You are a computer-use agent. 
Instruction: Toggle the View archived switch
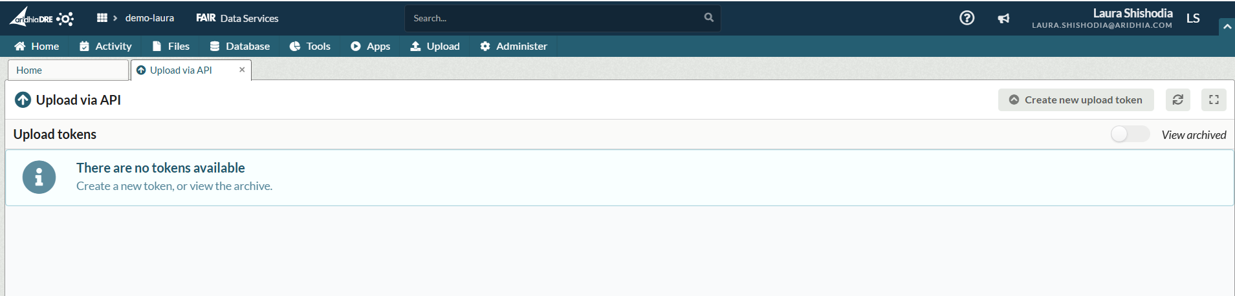[1130, 134]
